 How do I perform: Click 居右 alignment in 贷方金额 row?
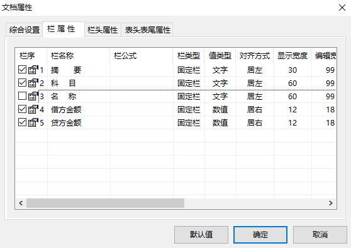click(x=255, y=122)
